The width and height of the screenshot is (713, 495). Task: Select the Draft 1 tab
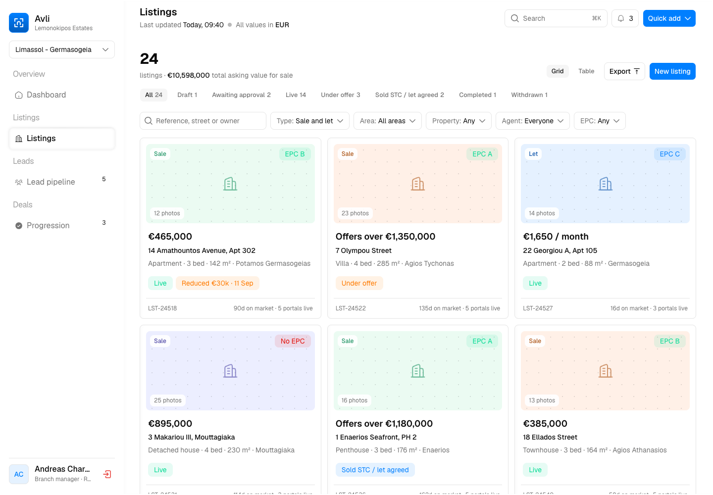click(187, 95)
